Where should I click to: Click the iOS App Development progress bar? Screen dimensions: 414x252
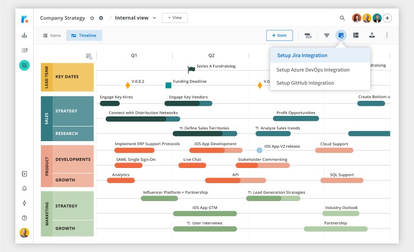216,150
